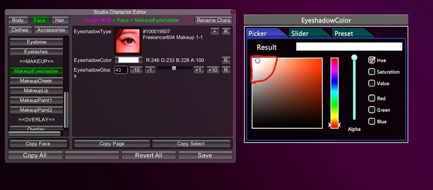Click the plus button for EyeshadowType
Screen dimensions: 433x190
click(x=215, y=31)
